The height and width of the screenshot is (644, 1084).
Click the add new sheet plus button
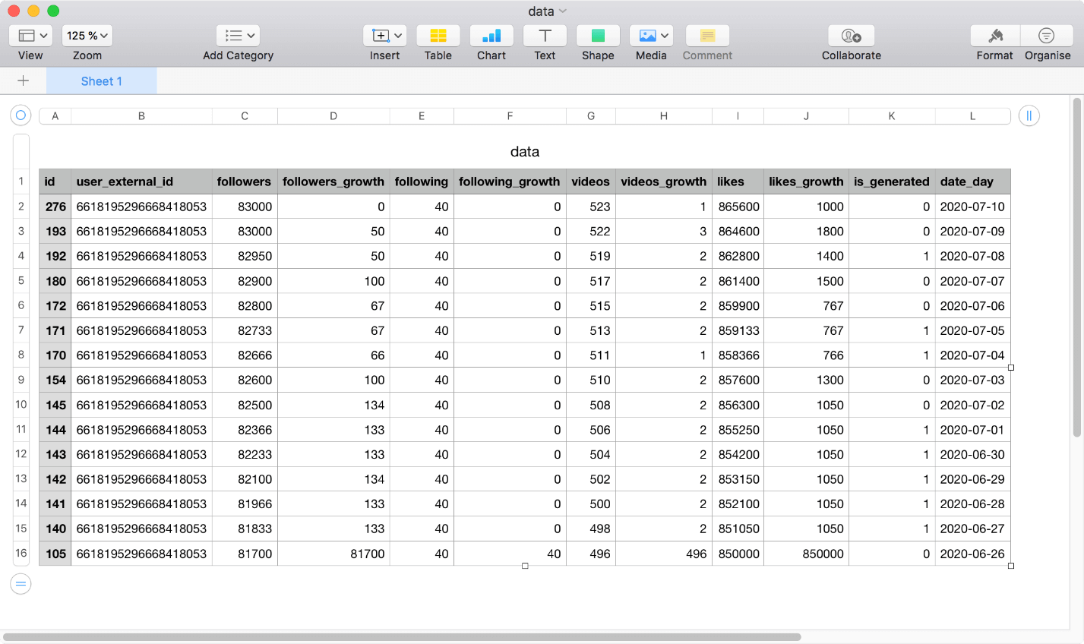(23, 81)
